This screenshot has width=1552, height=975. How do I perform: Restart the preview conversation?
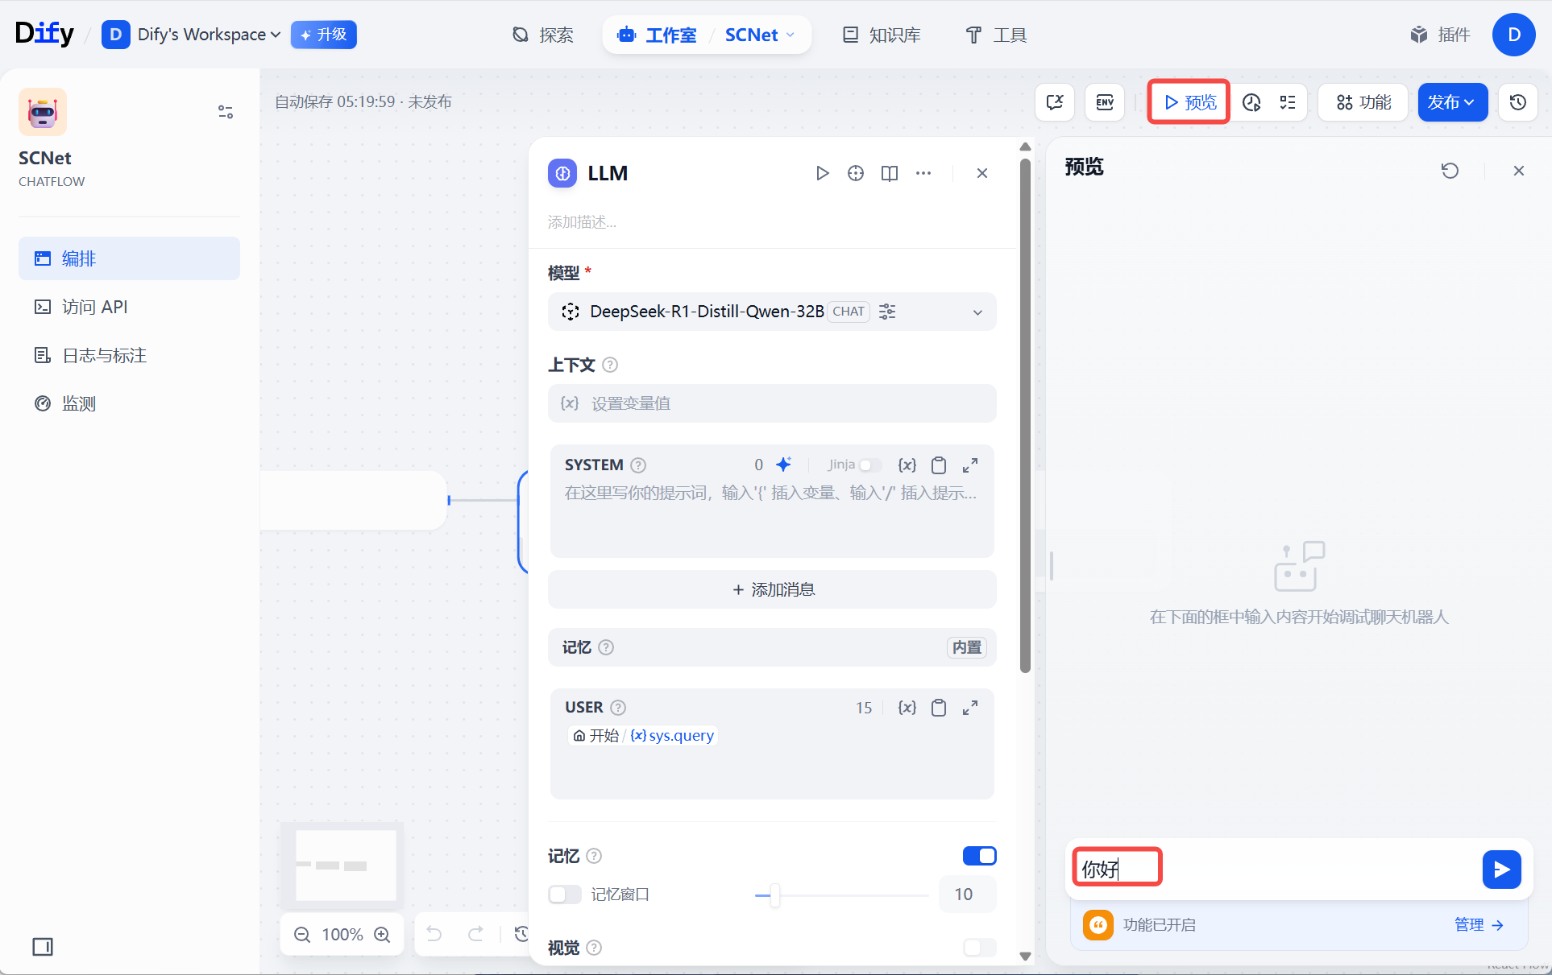tap(1450, 171)
